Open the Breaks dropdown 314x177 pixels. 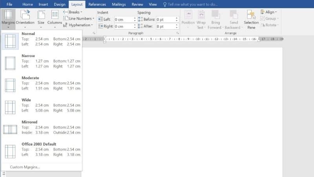73,12
